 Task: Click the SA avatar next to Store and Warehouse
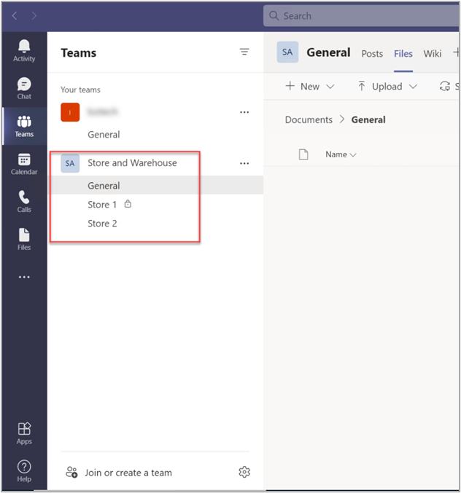[x=70, y=163]
